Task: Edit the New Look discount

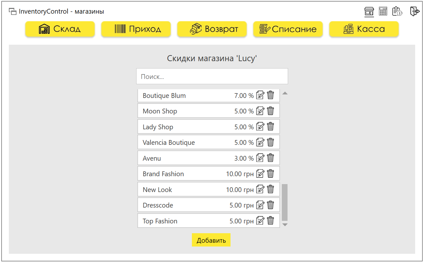Action: pyautogui.click(x=260, y=189)
